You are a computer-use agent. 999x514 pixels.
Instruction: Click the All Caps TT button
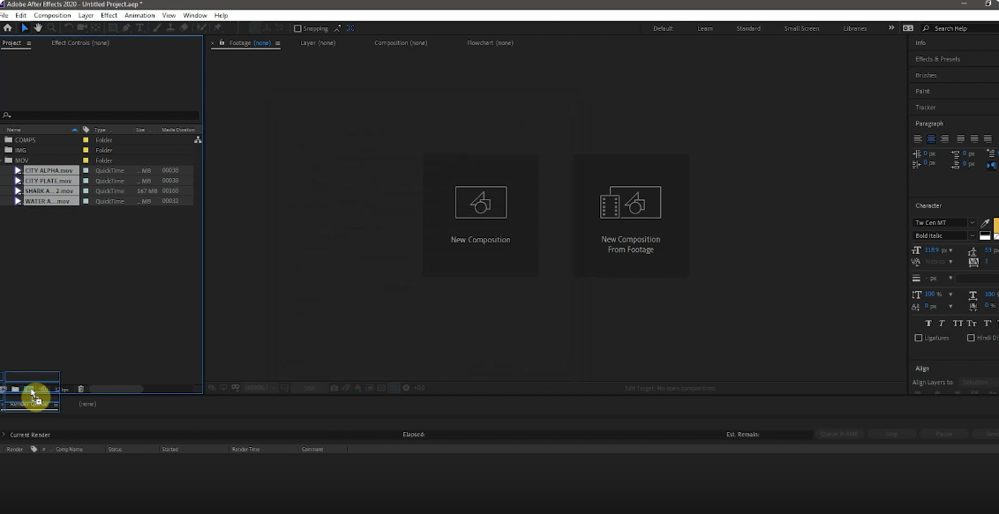[x=958, y=324]
